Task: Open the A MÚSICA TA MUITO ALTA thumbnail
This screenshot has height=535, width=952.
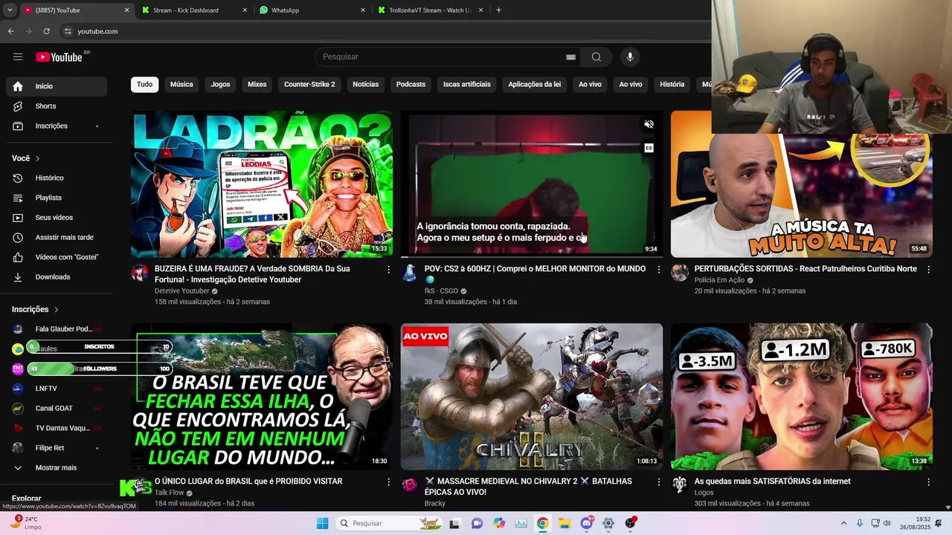Action: click(802, 195)
